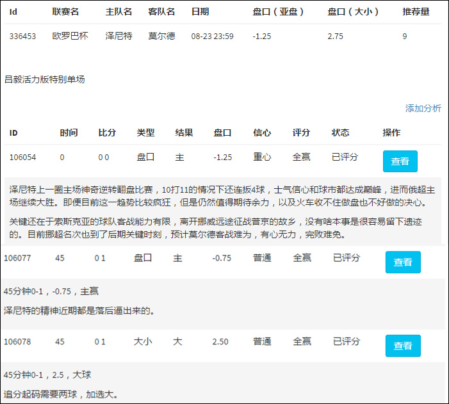
Task: Click 推荐量 column header
Action: (x=416, y=12)
